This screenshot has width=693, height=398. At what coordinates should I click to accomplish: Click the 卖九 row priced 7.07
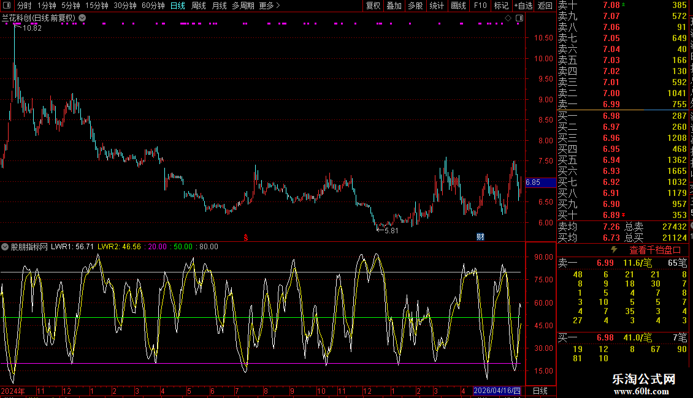tap(622, 16)
